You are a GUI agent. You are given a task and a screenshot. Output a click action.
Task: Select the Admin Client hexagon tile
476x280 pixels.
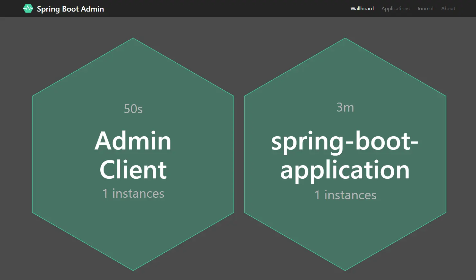133,154
